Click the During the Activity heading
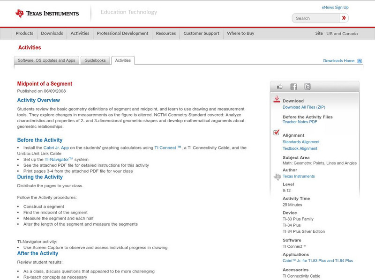375x280 pixels. (40, 177)
